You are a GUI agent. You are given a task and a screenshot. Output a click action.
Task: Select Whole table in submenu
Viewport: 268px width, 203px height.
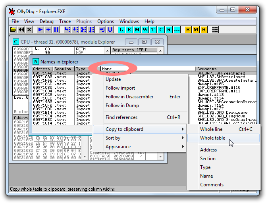tap(224, 138)
